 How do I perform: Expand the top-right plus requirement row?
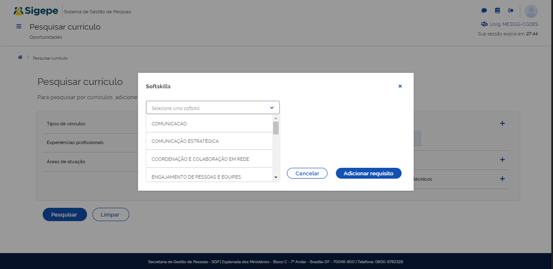tap(502, 123)
